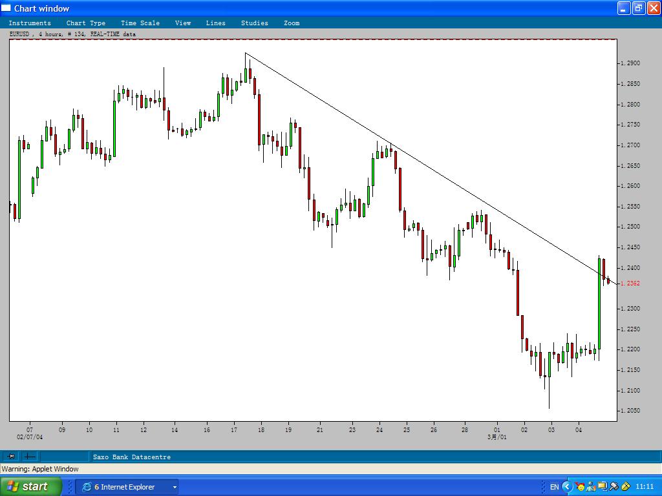Viewport: 662px width, 496px height.
Task: Click the MSN character icon in the tray
Action: [x=579, y=487]
